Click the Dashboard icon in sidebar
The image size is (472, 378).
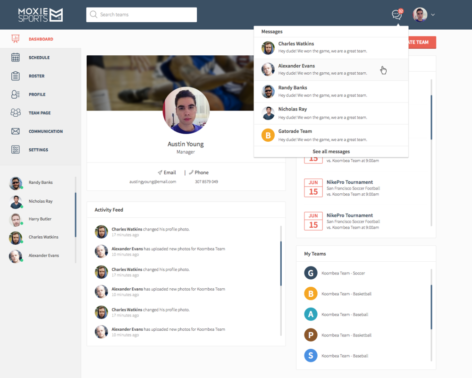point(16,39)
